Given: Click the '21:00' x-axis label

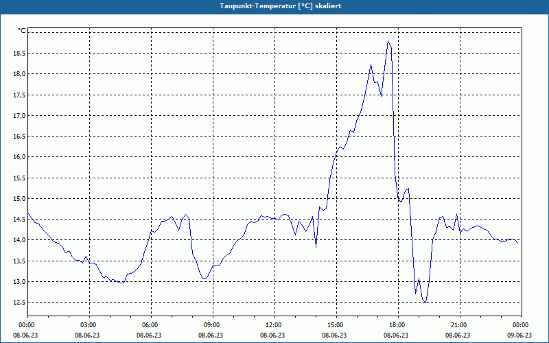Looking at the screenshot, I should click(x=460, y=325).
